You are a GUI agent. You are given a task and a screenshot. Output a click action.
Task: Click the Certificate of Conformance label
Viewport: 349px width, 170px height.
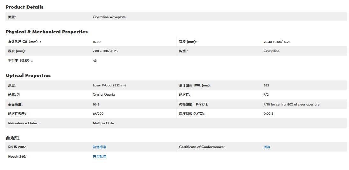pos(202,147)
